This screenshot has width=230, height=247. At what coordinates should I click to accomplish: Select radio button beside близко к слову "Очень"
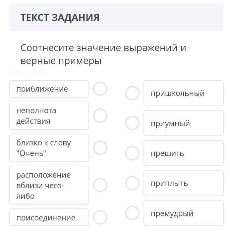pos(100,148)
